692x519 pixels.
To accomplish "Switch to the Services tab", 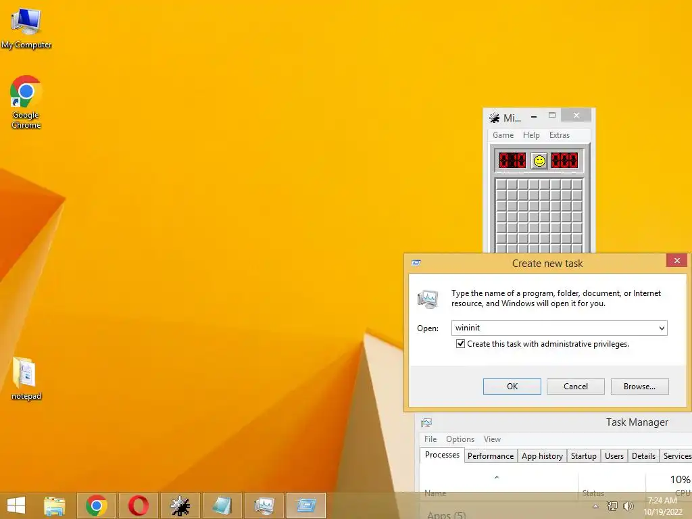I will (x=676, y=456).
